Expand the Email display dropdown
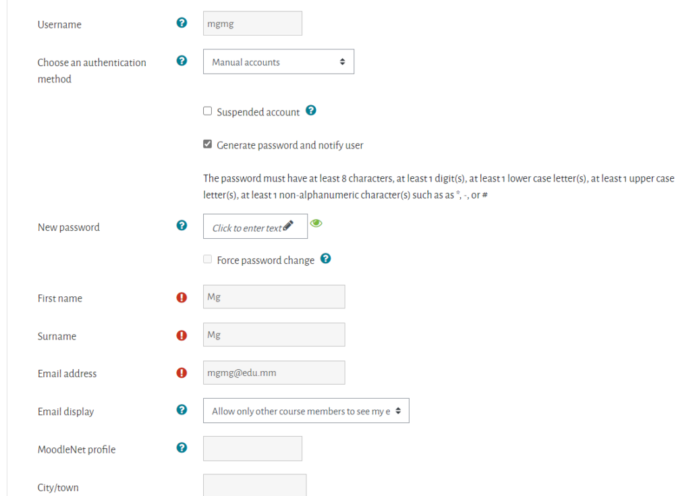Image resolution: width=691 pixels, height=496 pixels. click(306, 411)
